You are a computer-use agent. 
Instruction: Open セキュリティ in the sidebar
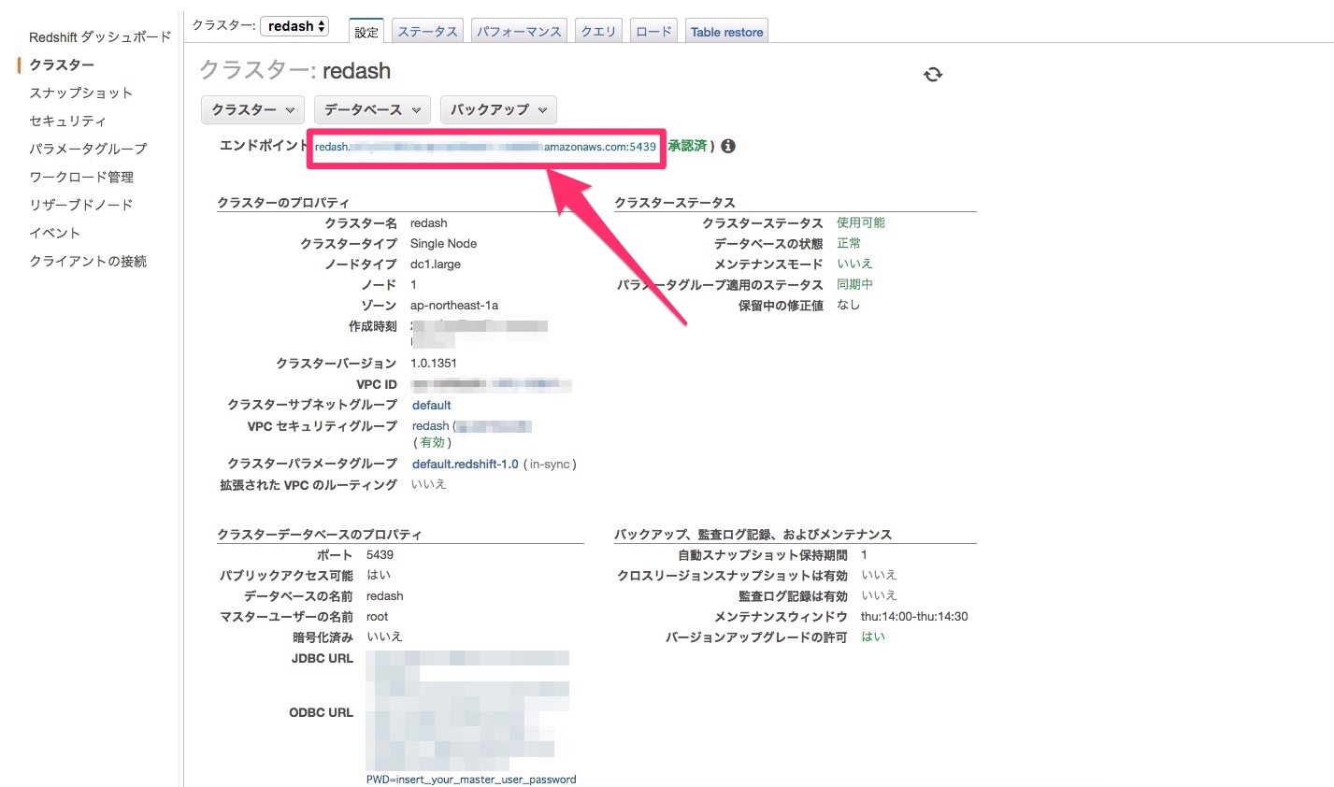(x=67, y=121)
